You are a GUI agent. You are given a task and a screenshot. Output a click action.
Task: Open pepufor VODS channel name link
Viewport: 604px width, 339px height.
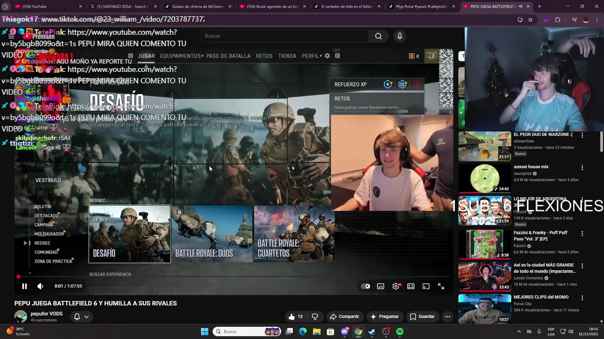[x=46, y=314]
